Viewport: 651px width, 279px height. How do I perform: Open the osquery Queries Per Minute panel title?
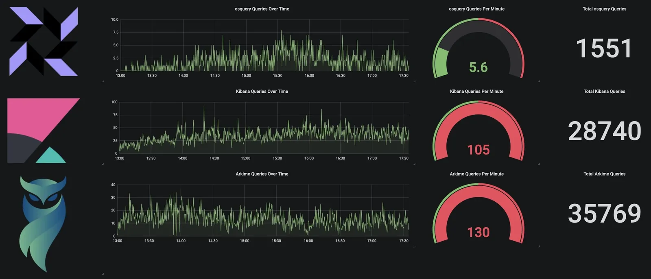pos(476,9)
